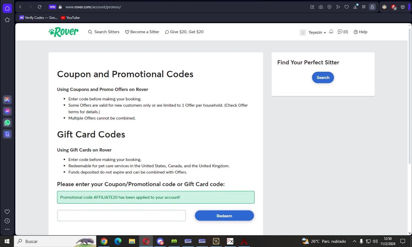
Task: Click the Redeem button
Action: (x=224, y=216)
